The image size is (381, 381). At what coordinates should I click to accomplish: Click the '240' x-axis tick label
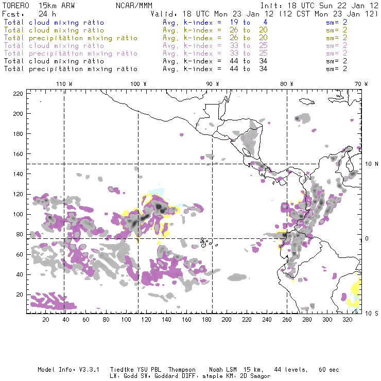[x=267, y=320]
